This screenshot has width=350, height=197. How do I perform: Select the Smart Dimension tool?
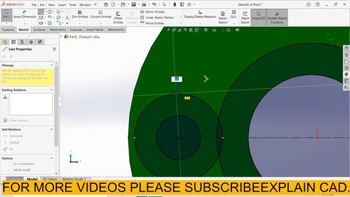pos(25,15)
